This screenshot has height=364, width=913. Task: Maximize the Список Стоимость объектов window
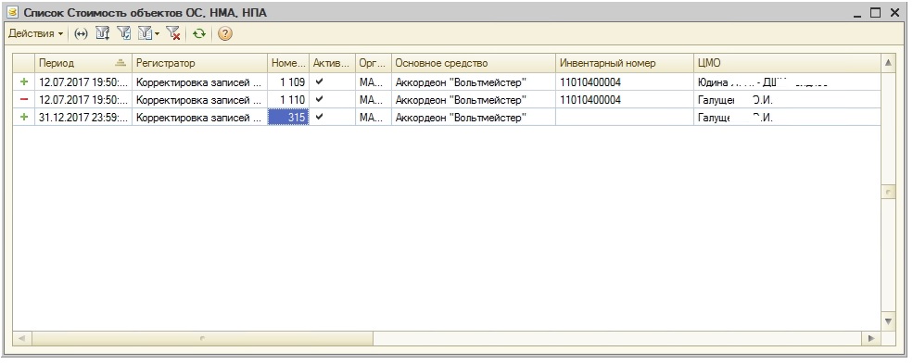876,12
